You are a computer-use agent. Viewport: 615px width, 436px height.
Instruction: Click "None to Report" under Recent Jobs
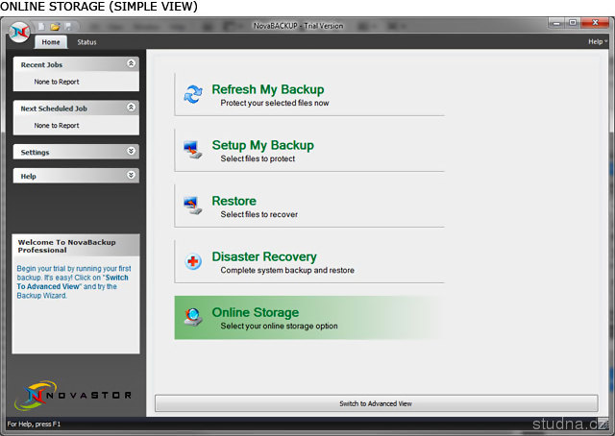[x=57, y=82]
